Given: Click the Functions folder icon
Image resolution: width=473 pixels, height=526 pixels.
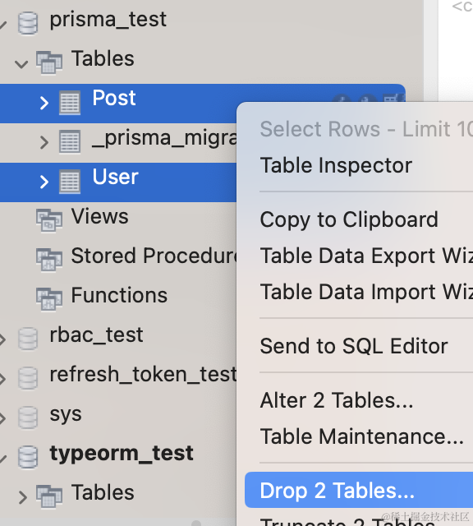Looking at the screenshot, I should pyautogui.click(x=49, y=299).
